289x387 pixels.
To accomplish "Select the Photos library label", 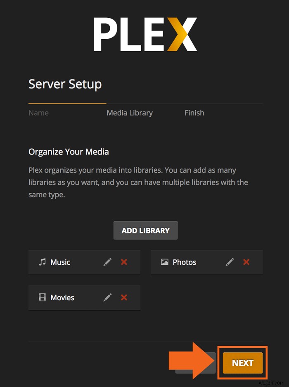I will click(x=185, y=262).
